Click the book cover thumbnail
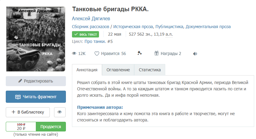The height and width of the screenshot is (139, 256). tap(36, 39)
